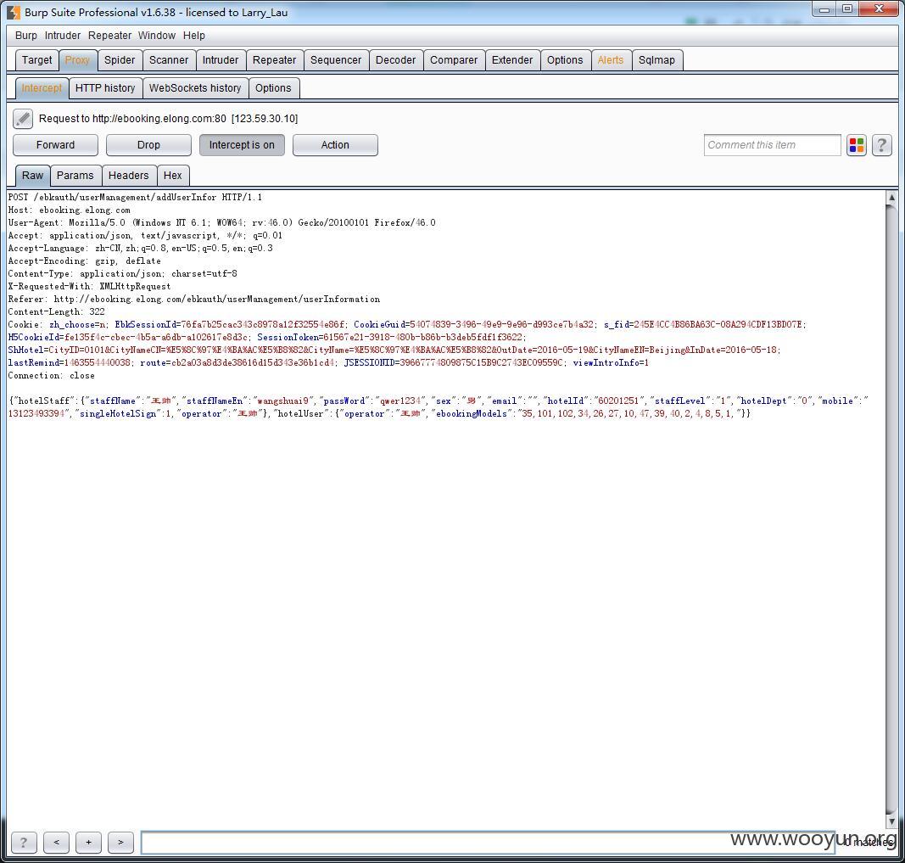The height and width of the screenshot is (863, 905).
Task: Switch to the Target tab
Action: point(37,60)
